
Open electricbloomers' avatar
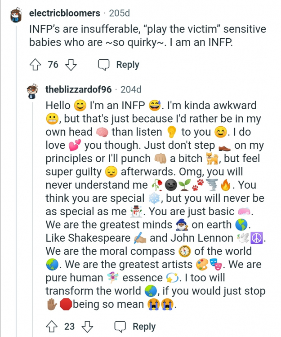point(16,15)
